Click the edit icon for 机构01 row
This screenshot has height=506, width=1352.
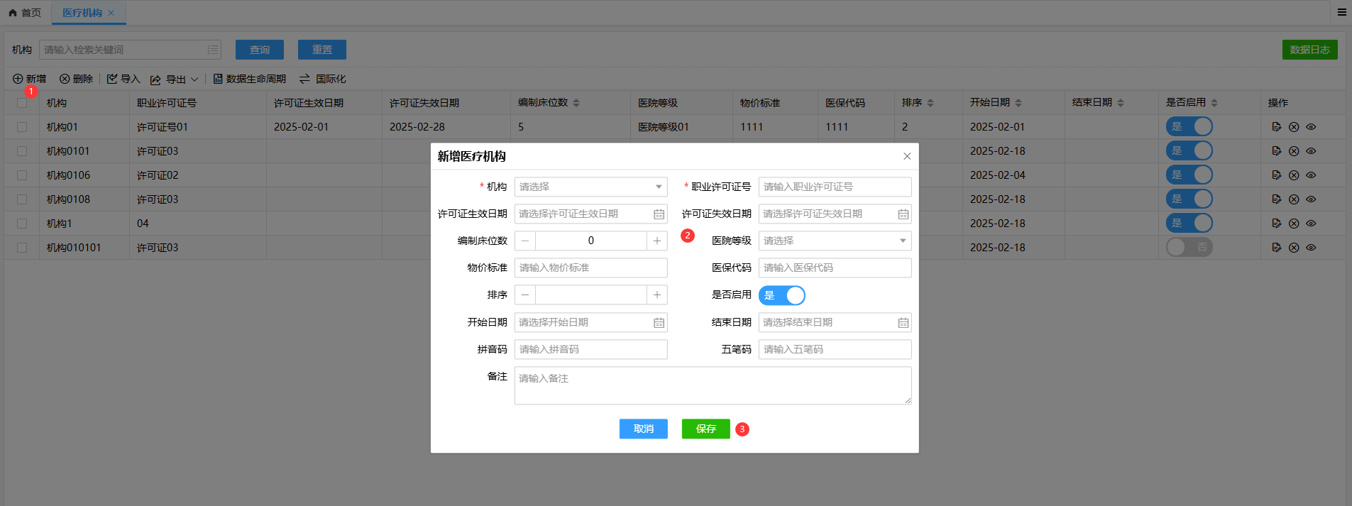1276,127
